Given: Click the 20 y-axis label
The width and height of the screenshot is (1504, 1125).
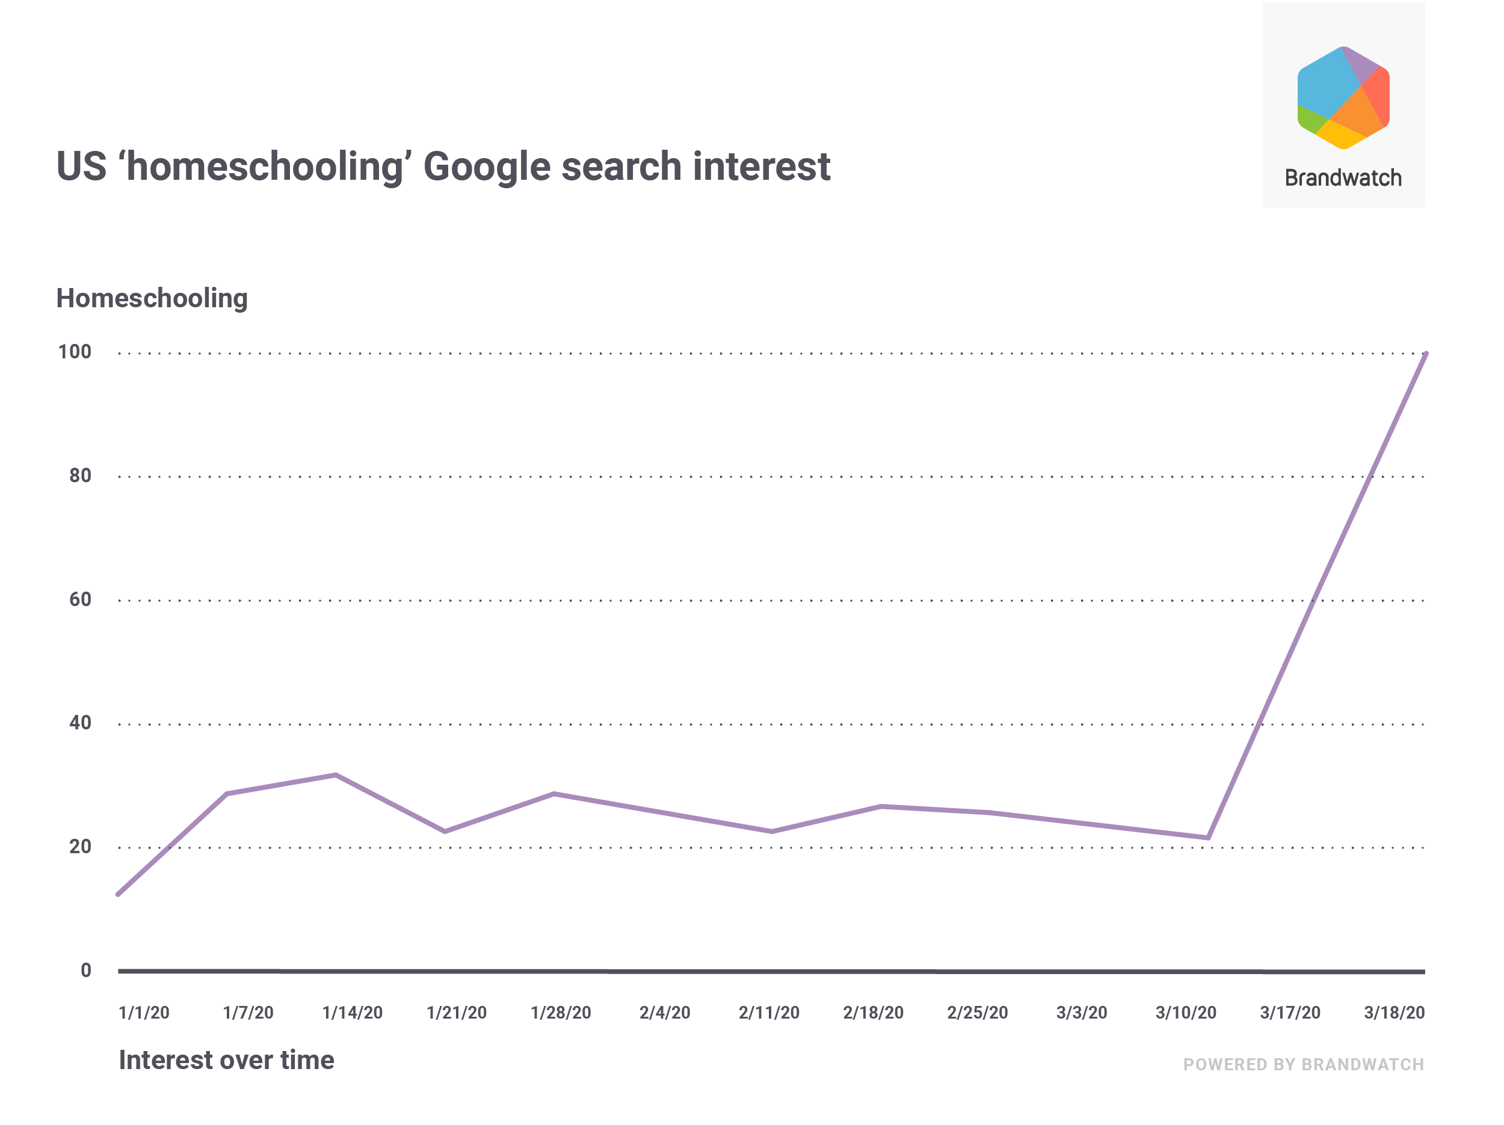Looking at the screenshot, I should 80,847.
